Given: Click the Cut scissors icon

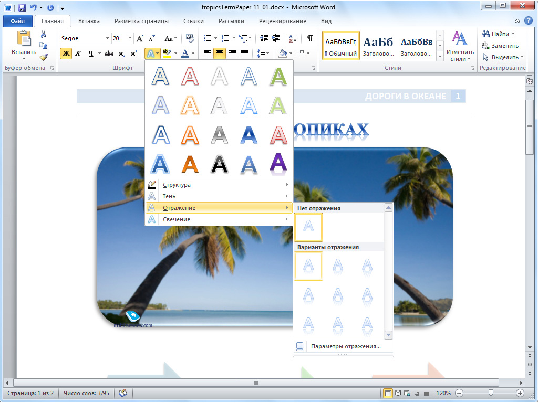Looking at the screenshot, I should click(43, 34).
